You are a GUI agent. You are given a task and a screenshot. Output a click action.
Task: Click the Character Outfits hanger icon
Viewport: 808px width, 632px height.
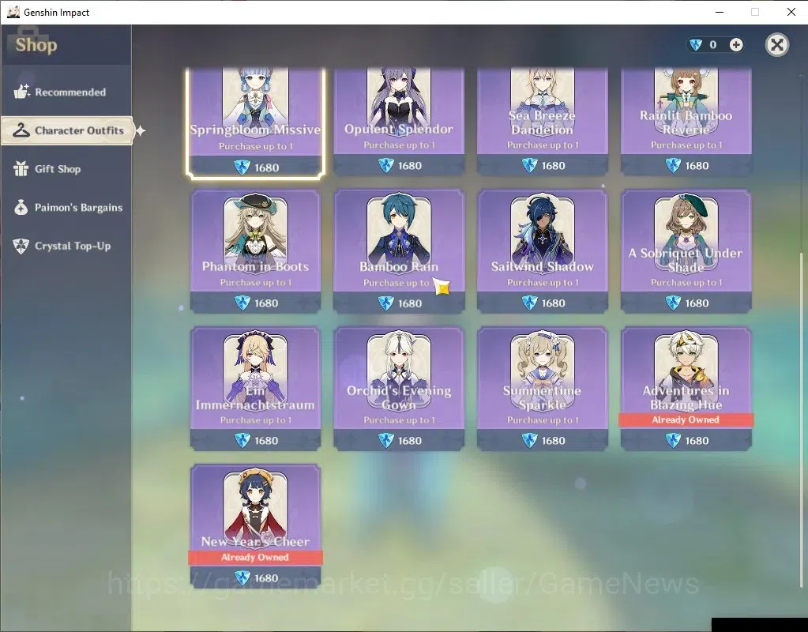tap(21, 130)
